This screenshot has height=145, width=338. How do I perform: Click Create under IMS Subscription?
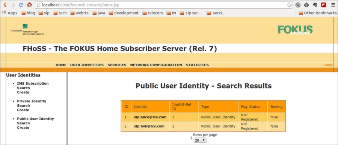click(23, 92)
